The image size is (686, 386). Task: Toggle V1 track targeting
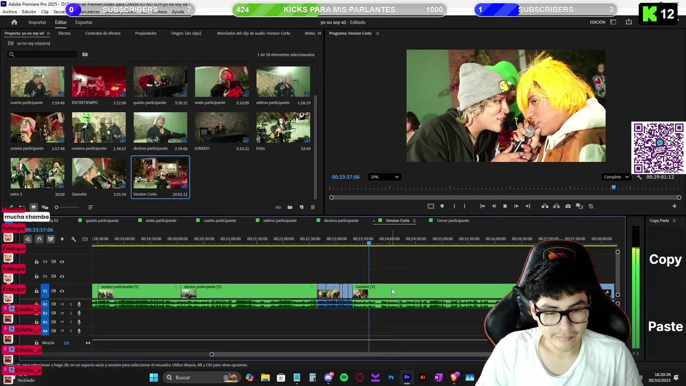coord(45,291)
